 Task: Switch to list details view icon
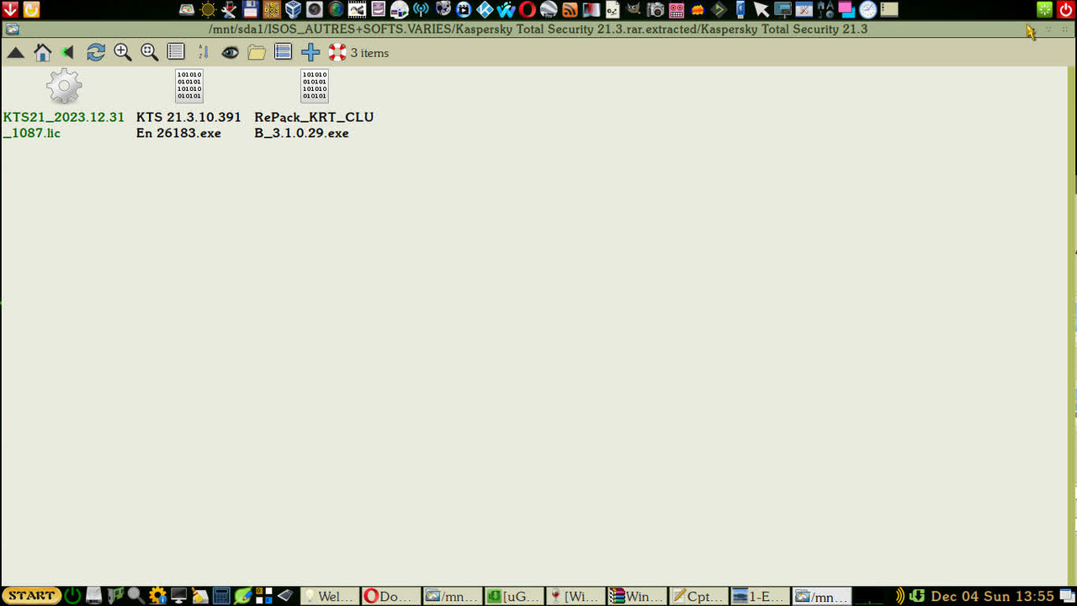click(176, 52)
